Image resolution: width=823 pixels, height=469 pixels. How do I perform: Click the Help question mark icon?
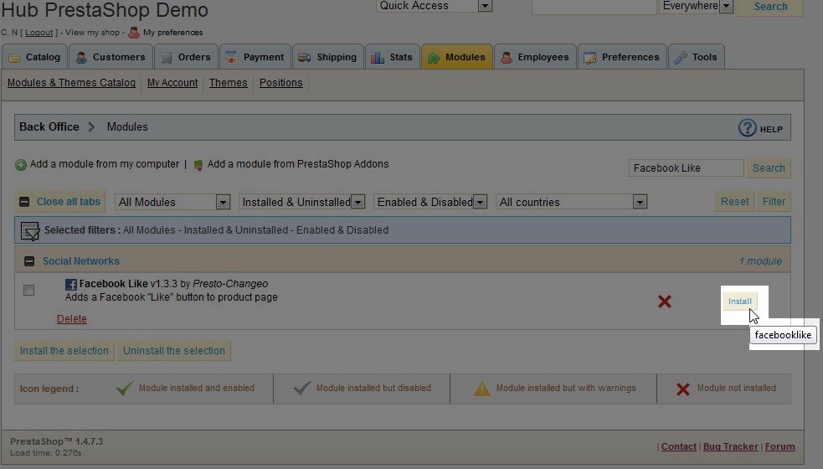click(x=748, y=128)
